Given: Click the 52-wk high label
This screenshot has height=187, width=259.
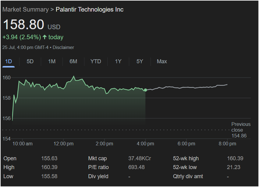Looking at the screenshot, I should pos(186,158).
